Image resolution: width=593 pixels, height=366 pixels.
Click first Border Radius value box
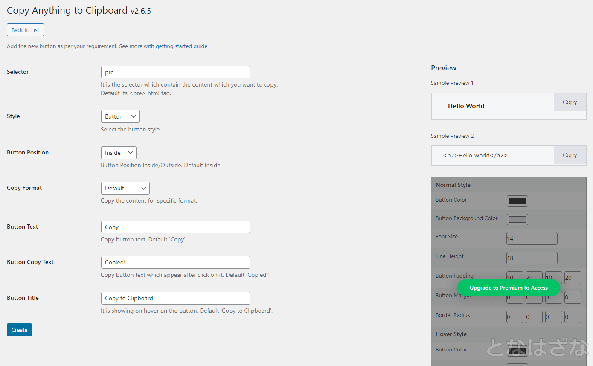[515, 317]
